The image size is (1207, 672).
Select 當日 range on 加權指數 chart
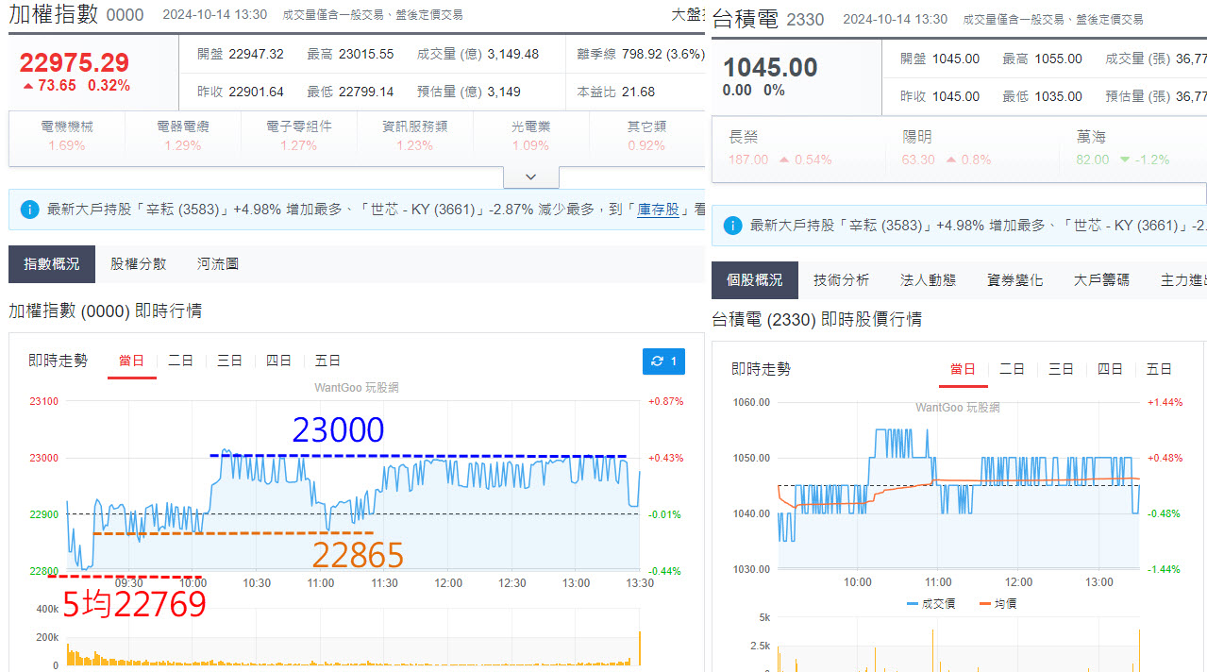(132, 361)
